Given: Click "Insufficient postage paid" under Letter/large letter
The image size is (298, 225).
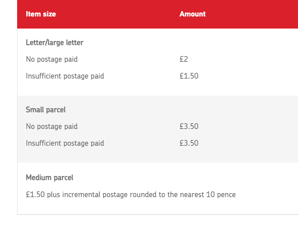Looking at the screenshot, I should [65, 76].
